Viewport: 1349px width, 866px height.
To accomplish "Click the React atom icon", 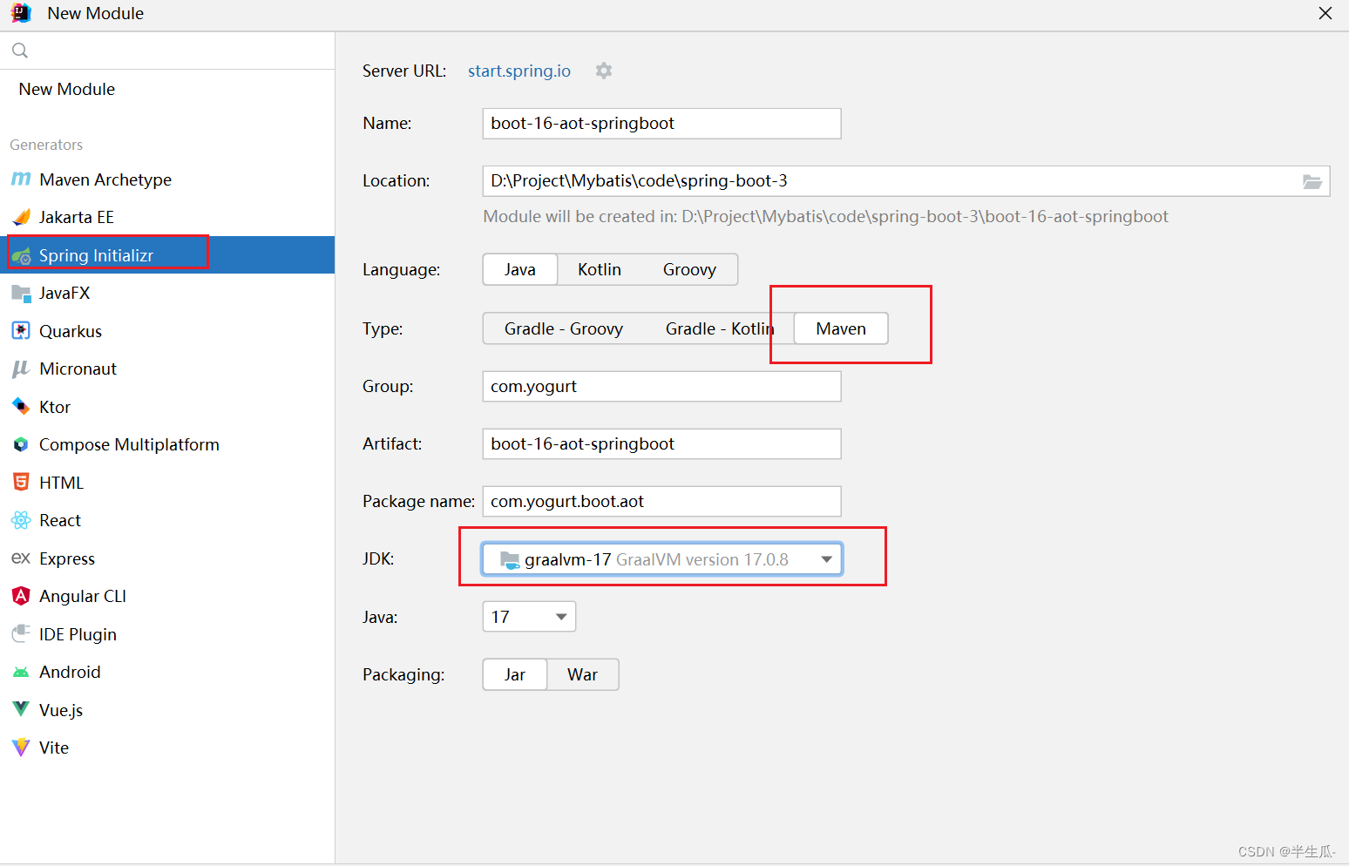I will (21, 520).
